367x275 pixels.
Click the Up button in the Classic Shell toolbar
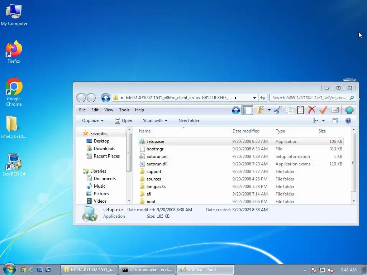(236, 110)
